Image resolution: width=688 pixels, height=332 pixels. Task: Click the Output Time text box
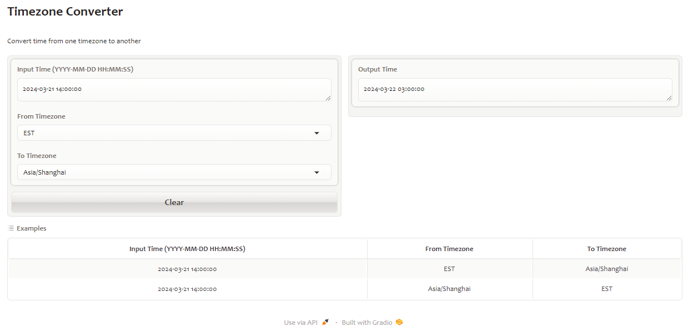pyautogui.click(x=514, y=89)
